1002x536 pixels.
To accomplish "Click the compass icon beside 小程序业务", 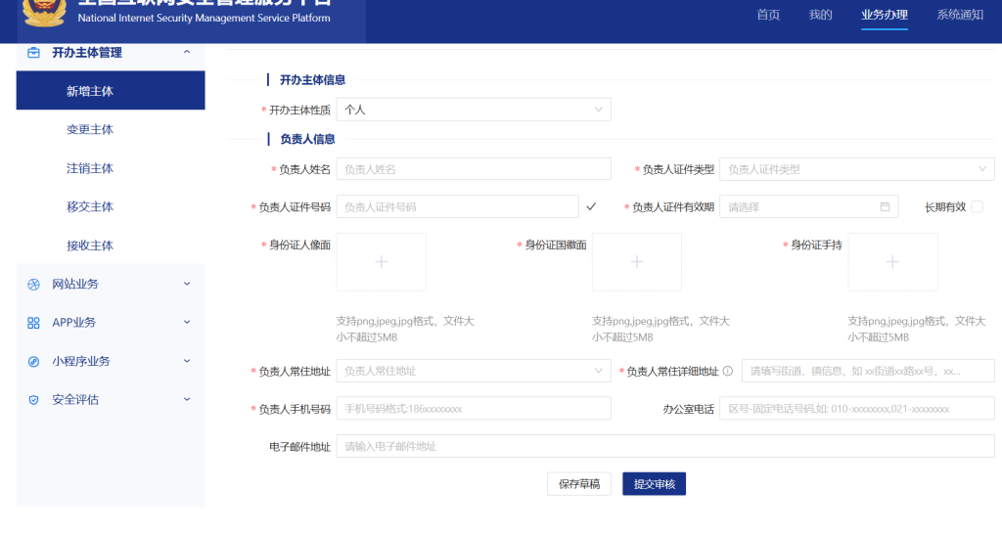I will tap(33, 361).
